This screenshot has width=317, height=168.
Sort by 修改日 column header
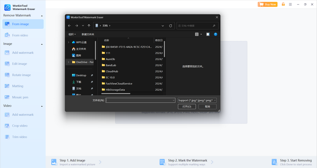tap(159, 40)
